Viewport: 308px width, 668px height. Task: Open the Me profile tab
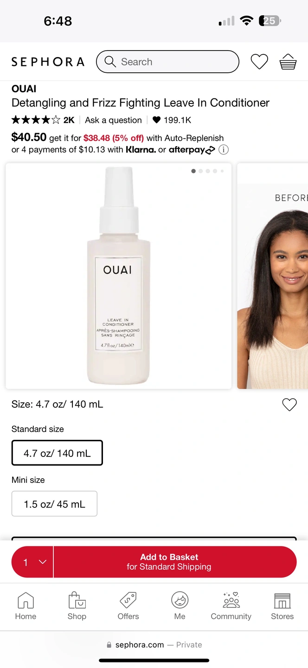point(180,606)
